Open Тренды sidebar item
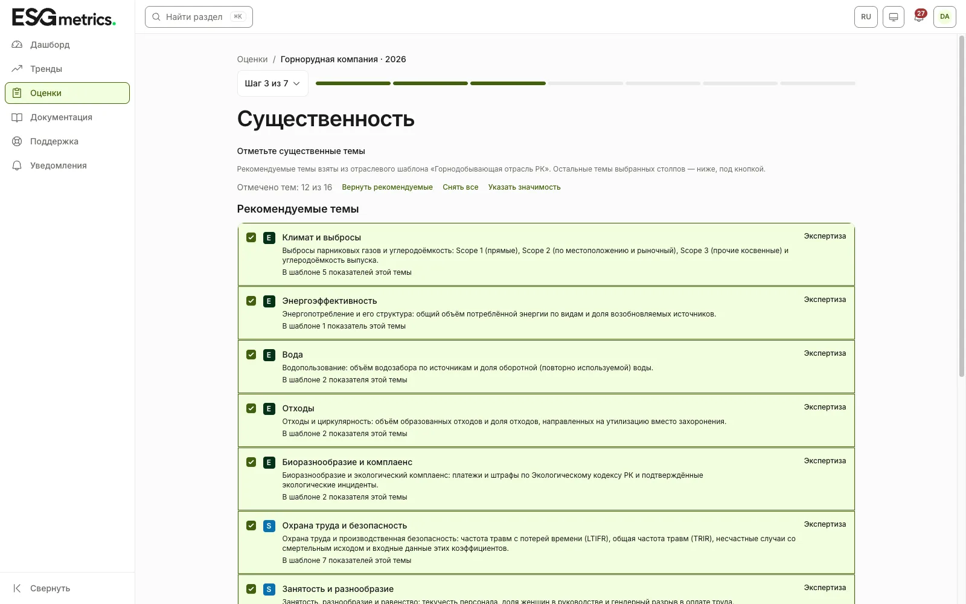Image resolution: width=966 pixels, height=604 pixels. [67, 69]
